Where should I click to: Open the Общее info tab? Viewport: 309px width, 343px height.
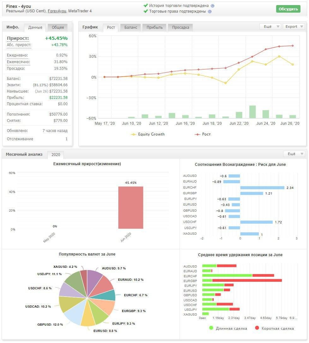click(58, 27)
